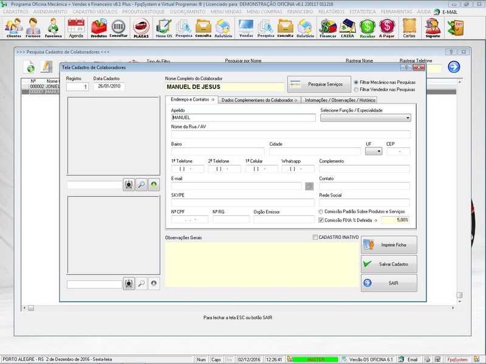Click the MASTER green status indicator
Image resolution: width=486 pixels, height=364 pixels.
point(315,360)
